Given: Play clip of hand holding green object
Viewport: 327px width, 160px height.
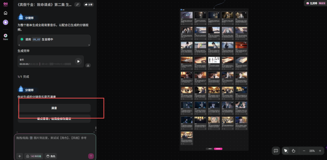Looking at the screenshot, I should (200, 45).
